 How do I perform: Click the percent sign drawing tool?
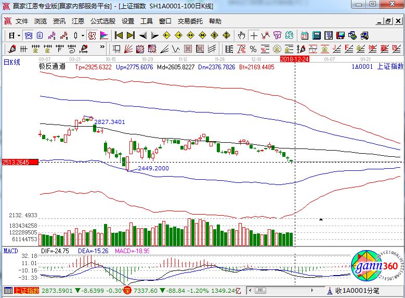253,49
